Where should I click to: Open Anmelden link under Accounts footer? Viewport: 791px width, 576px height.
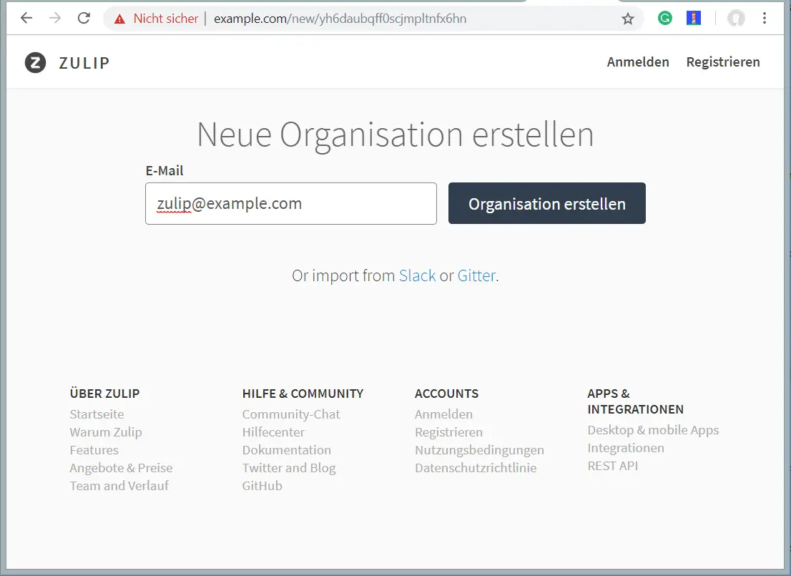click(444, 414)
